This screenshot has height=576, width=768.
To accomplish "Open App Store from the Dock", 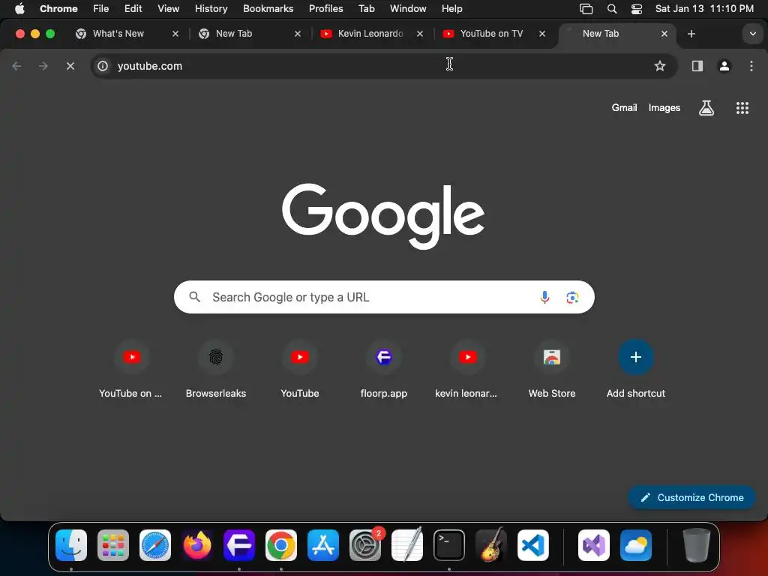I will [323, 545].
